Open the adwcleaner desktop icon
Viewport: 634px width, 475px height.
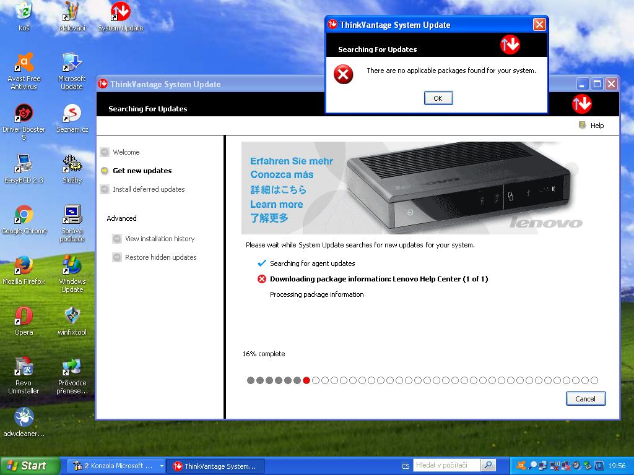[24, 422]
